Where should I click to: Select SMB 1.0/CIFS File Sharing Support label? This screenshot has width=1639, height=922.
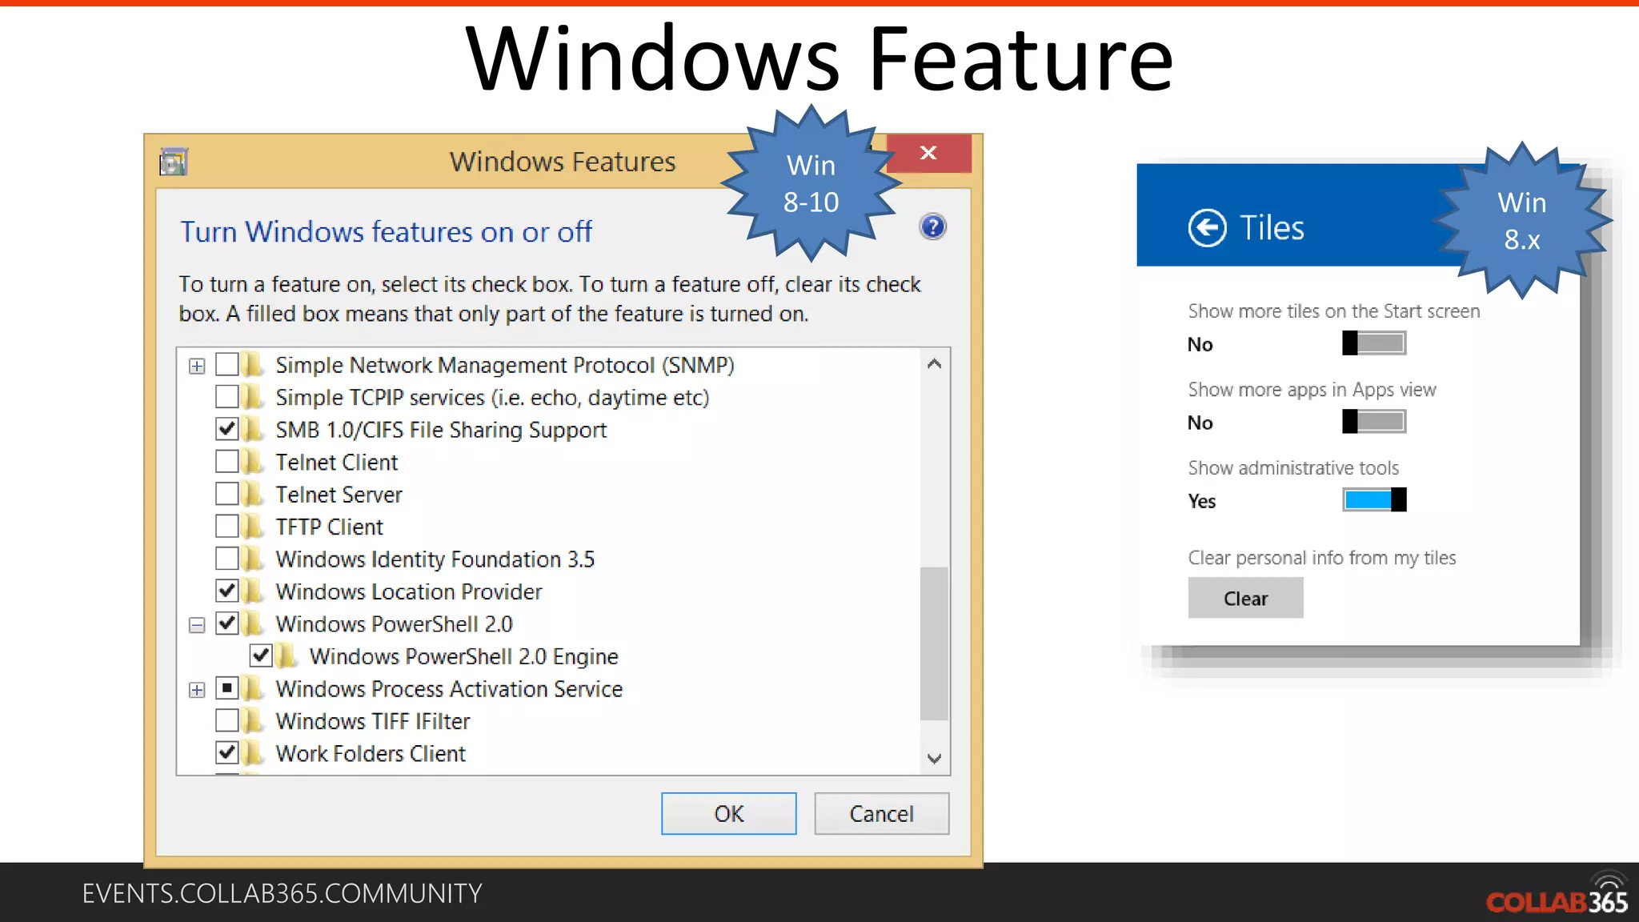coord(441,430)
